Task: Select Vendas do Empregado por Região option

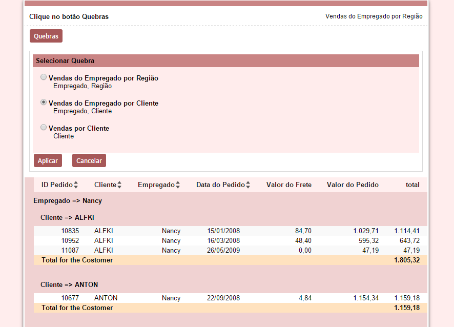Action: [x=44, y=77]
